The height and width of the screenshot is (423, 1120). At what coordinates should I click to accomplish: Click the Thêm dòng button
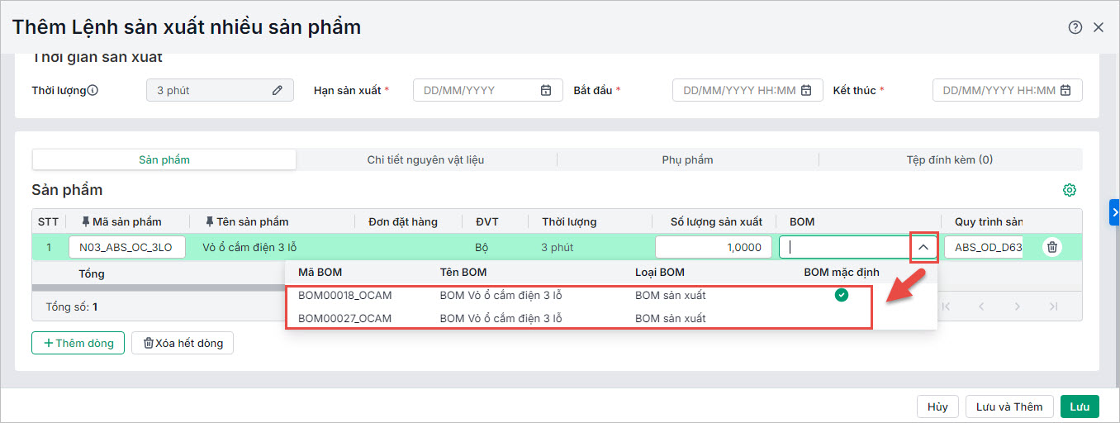(78, 343)
